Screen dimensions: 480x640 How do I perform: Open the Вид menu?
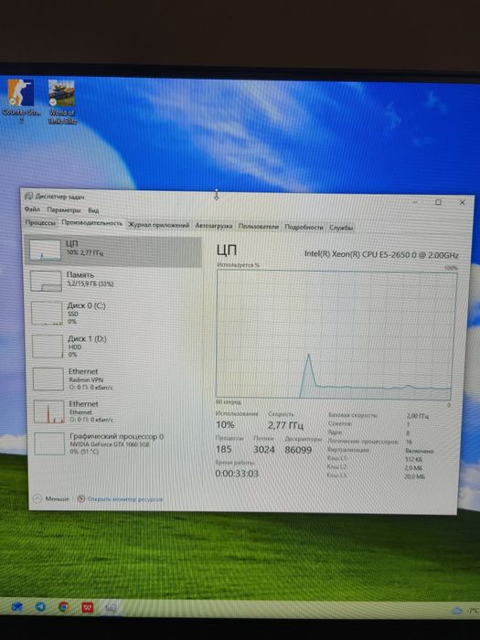[x=93, y=210]
